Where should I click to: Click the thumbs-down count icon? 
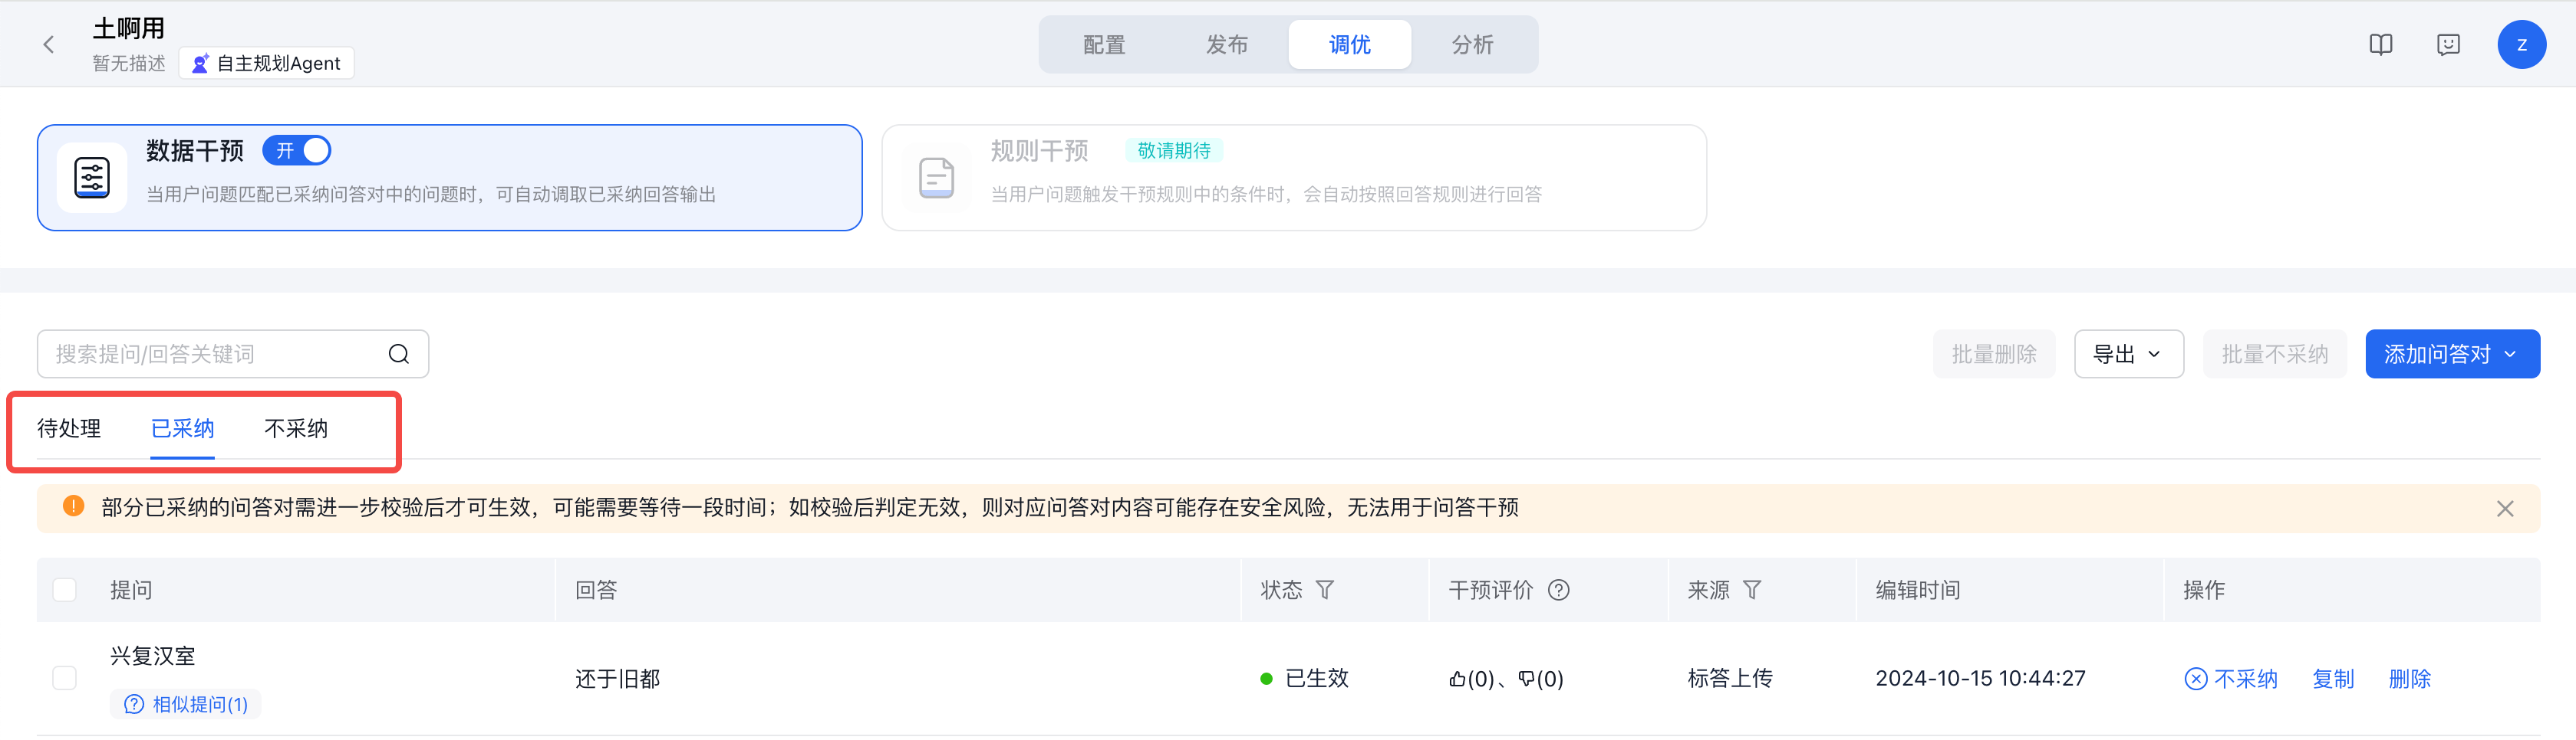coord(1526,679)
